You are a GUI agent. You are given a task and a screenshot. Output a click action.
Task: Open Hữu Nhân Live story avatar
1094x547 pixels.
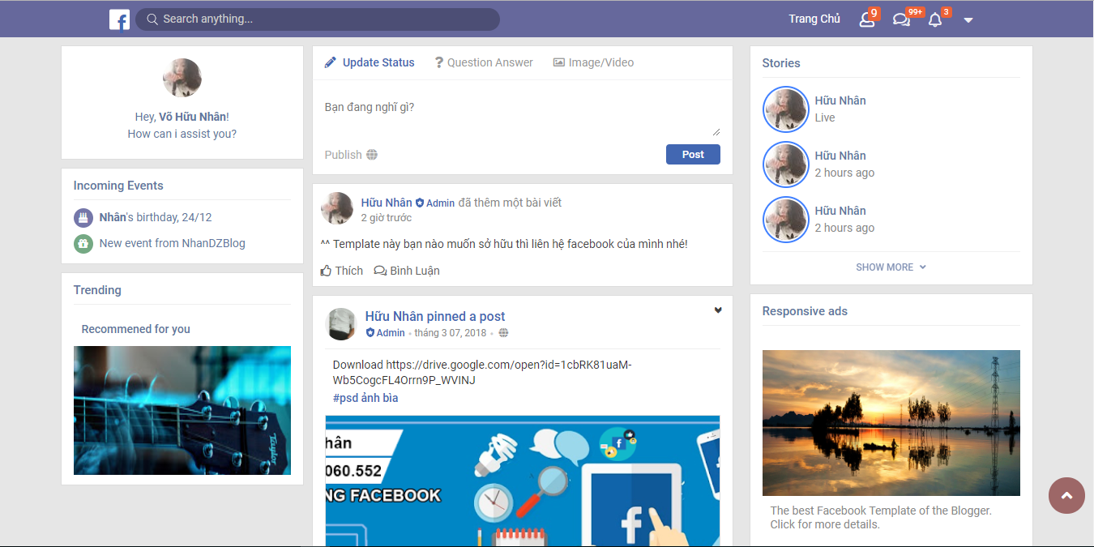pos(786,109)
